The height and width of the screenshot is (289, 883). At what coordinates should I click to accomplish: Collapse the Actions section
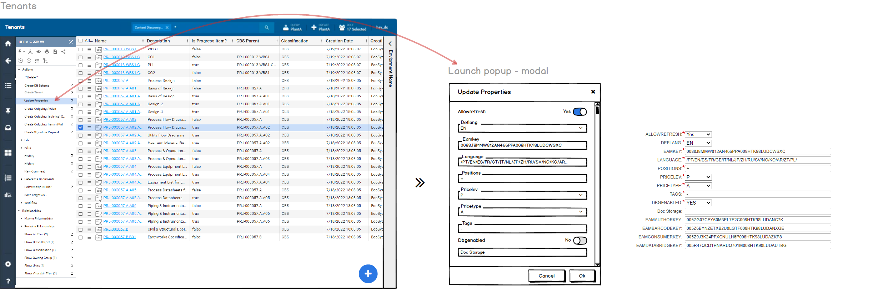point(19,69)
